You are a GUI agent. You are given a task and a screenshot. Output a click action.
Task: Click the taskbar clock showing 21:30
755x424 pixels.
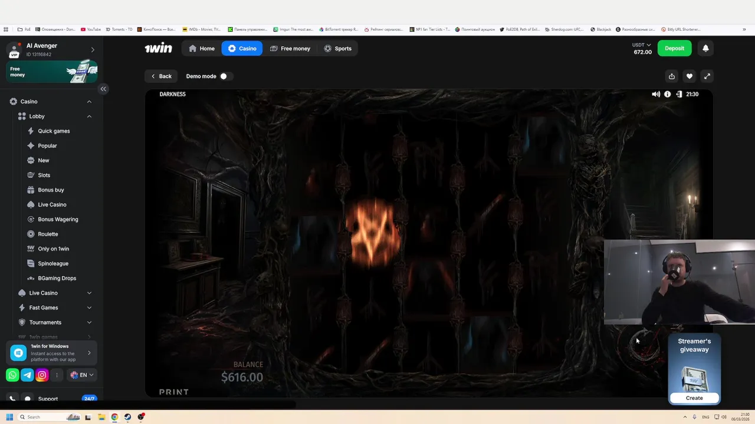[740, 417]
